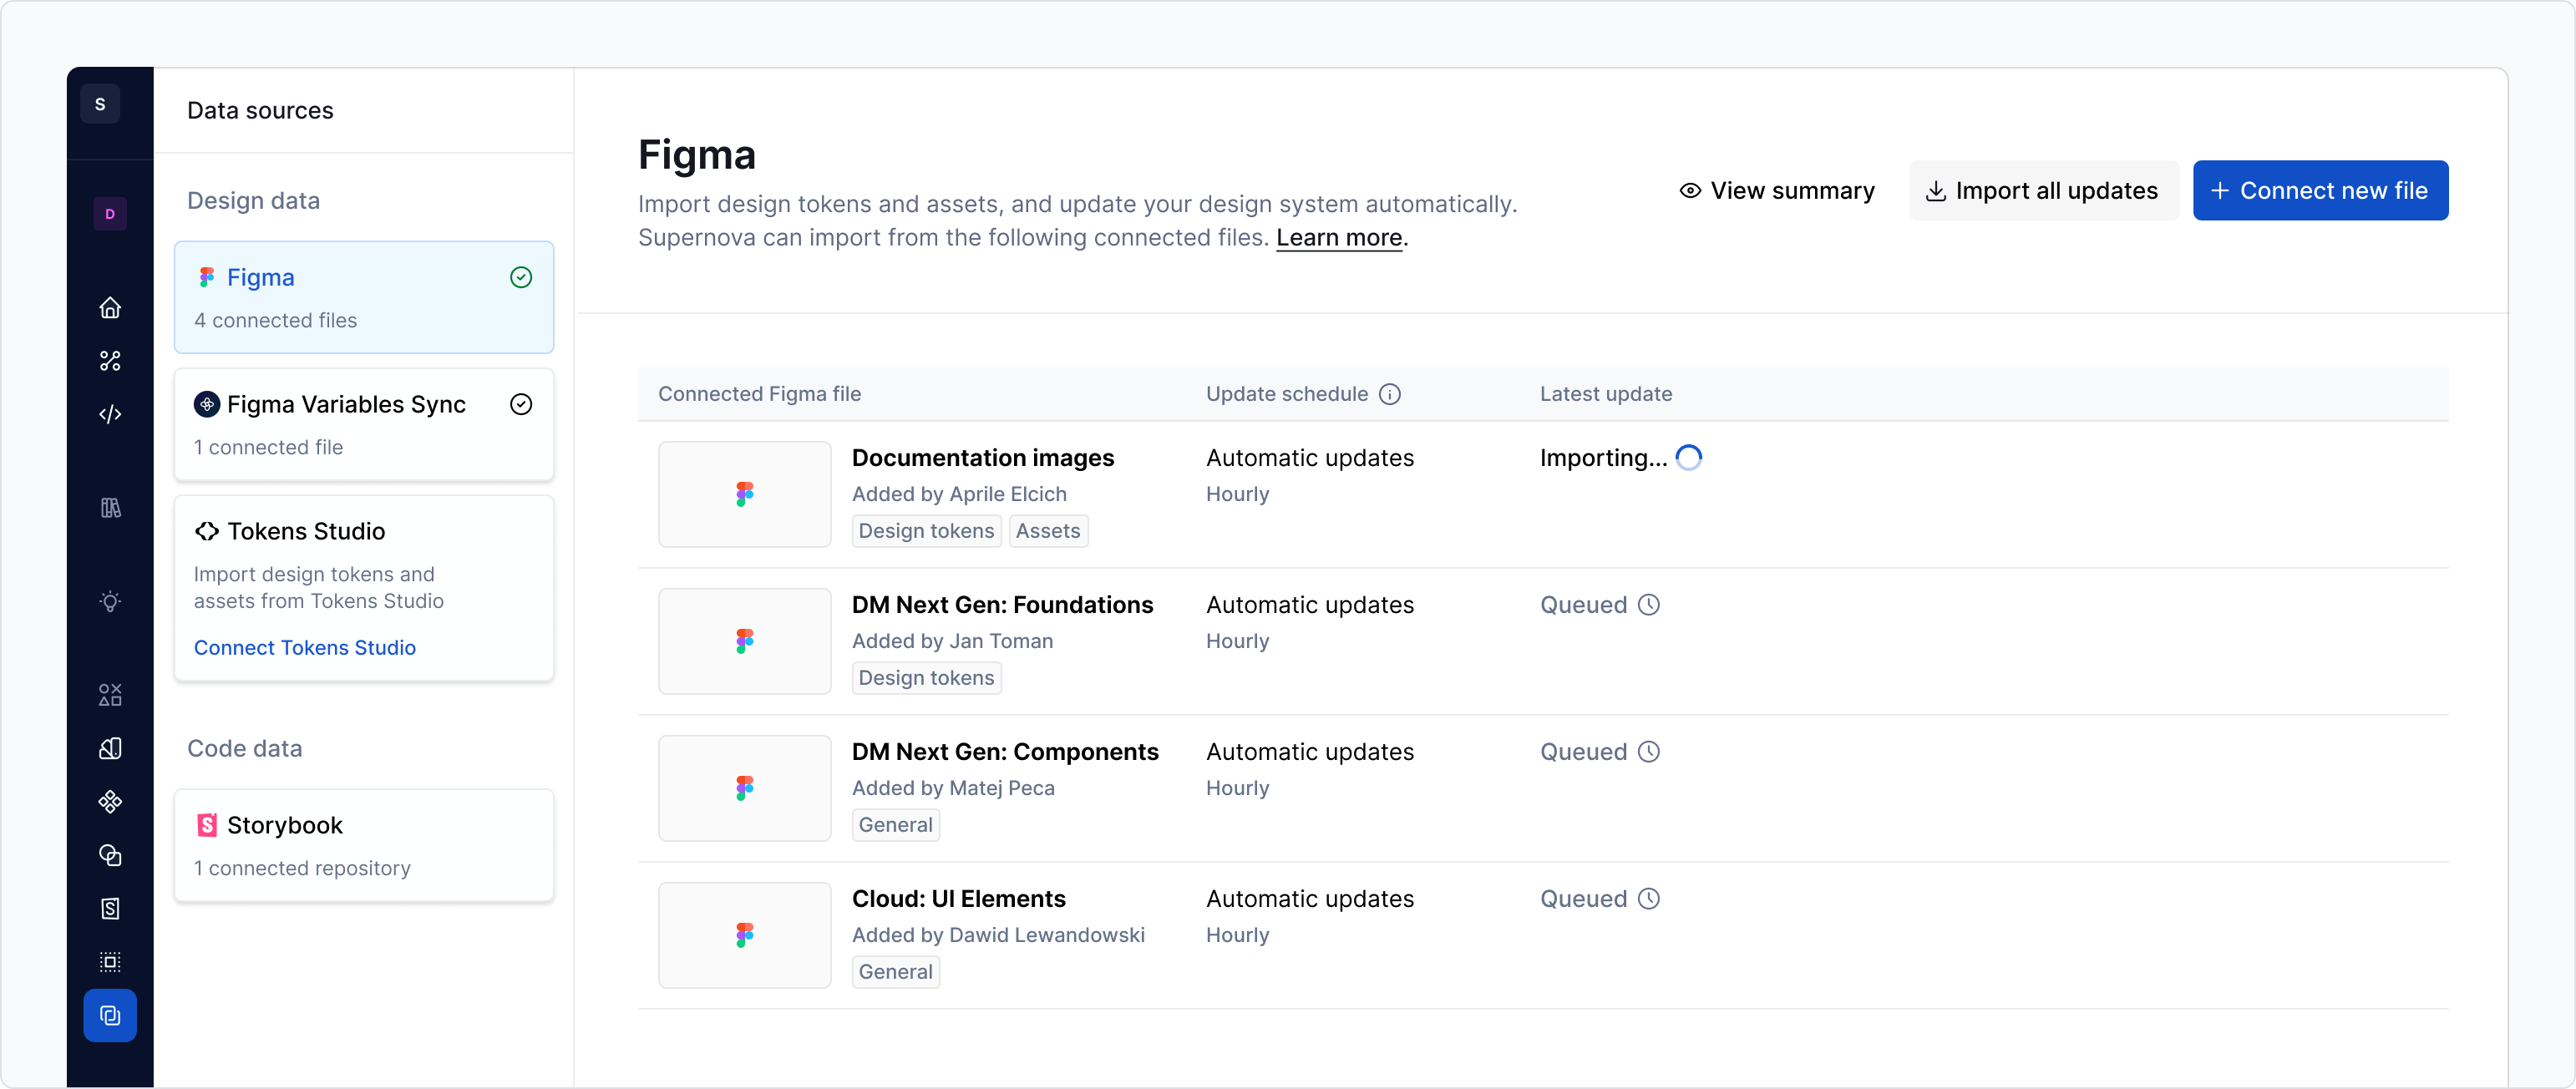Select the Storybook data source card
This screenshot has width=2576, height=1089.
click(x=364, y=845)
